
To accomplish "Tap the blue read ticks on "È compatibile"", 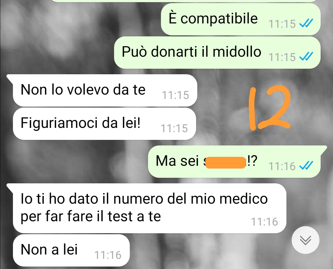I will pos(306,23).
